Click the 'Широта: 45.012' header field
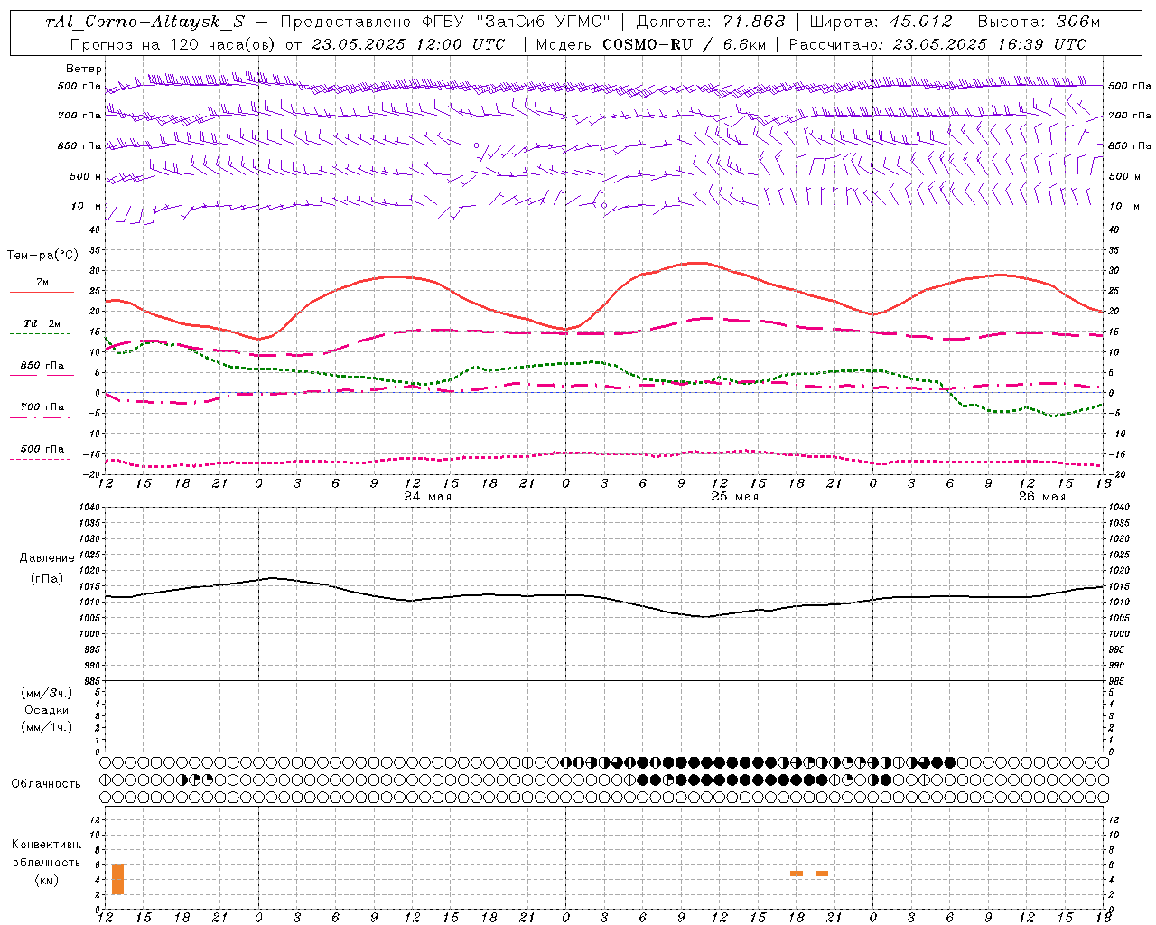 pos(881,22)
